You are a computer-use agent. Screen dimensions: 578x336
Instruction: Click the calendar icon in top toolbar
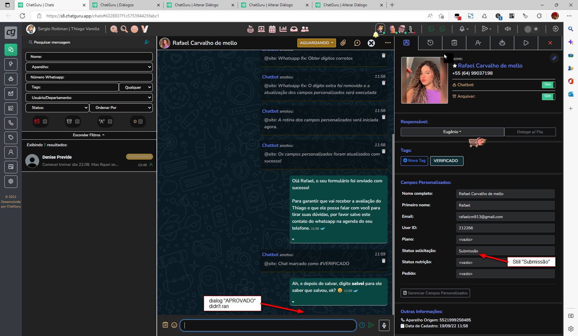pyautogui.click(x=272, y=29)
